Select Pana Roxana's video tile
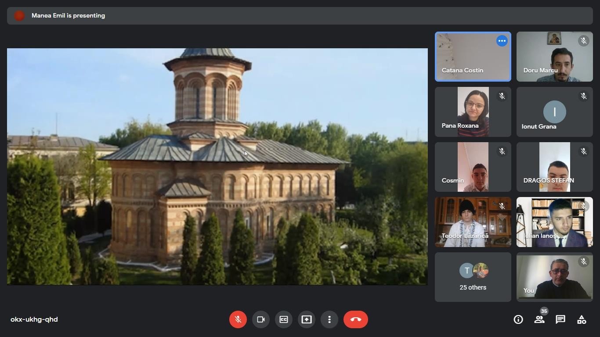This screenshot has height=337, width=600. tap(473, 112)
